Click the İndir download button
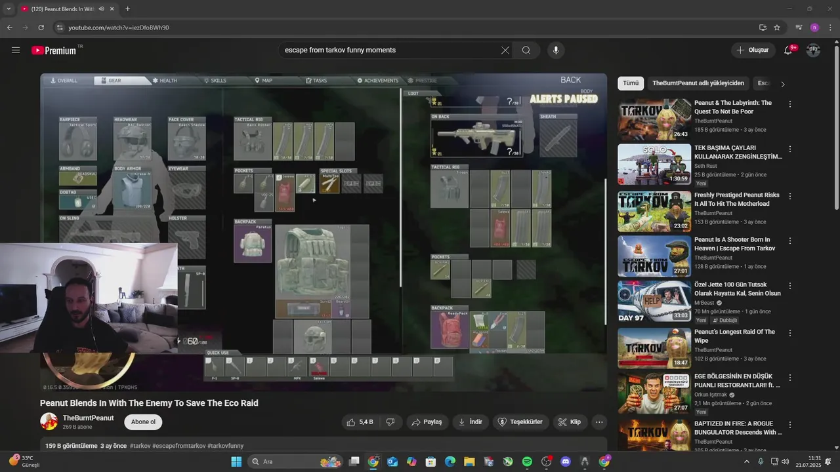 pyautogui.click(x=470, y=422)
